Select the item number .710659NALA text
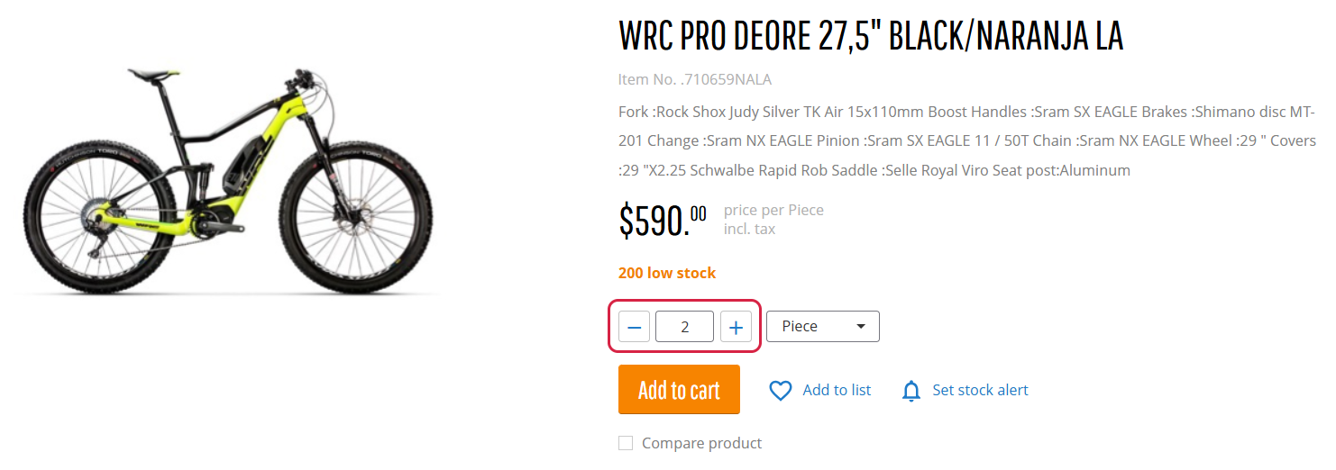Screen dimensions: 1336x470 point(695,79)
